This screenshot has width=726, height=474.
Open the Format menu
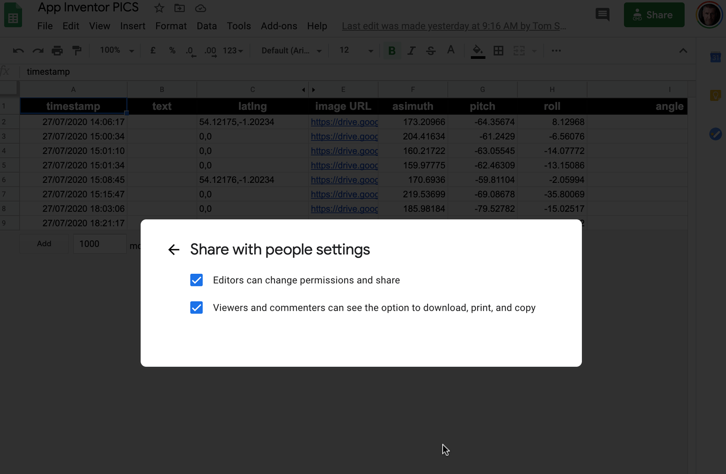tap(170, 26)
